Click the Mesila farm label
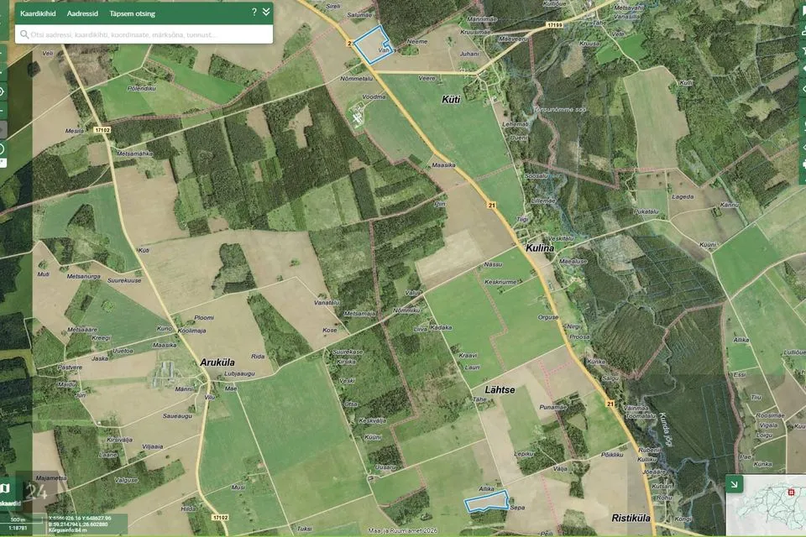The image size is (806, 537). tap(75, 131)
